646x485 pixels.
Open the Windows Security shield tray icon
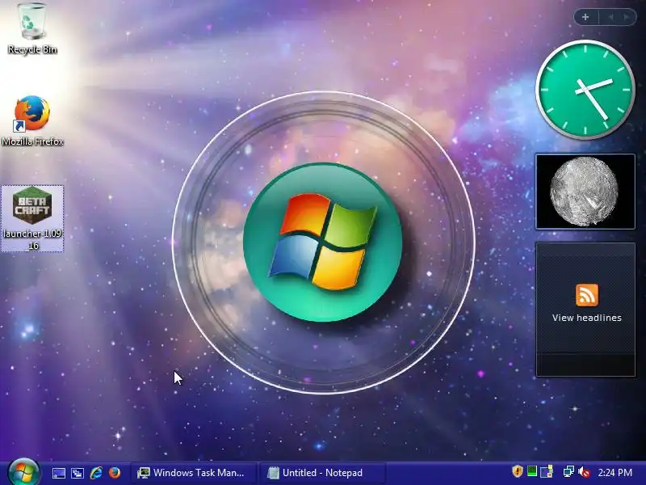(518, 471)
